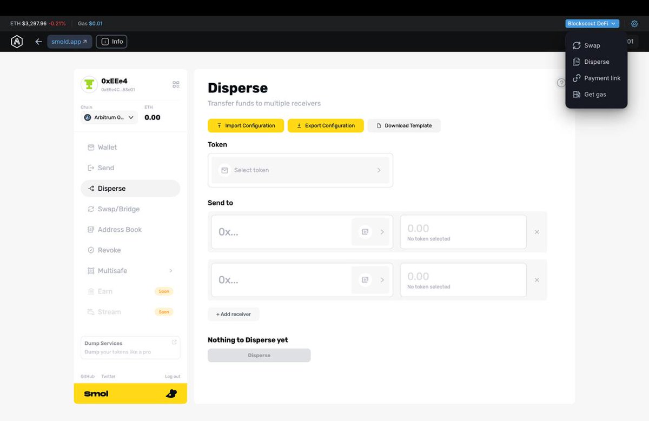Select Get gas from the menu

[x=596, y=94]
